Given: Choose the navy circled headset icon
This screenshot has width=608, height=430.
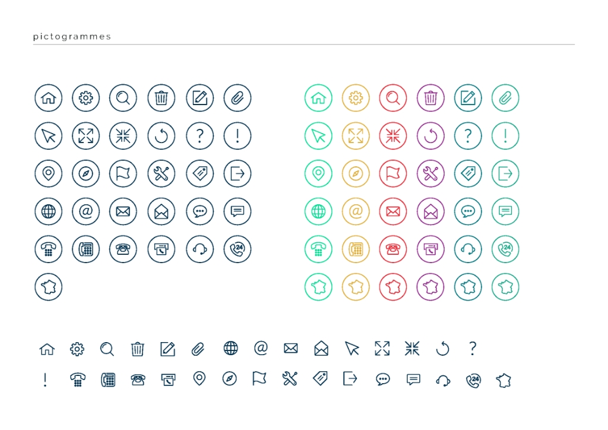Looking at the screenshot, I should coord(200,249).
